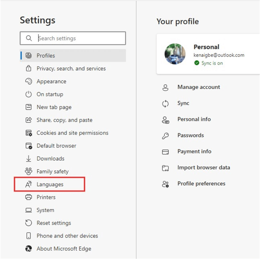This screenshot has width=260, height=259.
Task: Open Import browser data option
Action: [203, 167]
